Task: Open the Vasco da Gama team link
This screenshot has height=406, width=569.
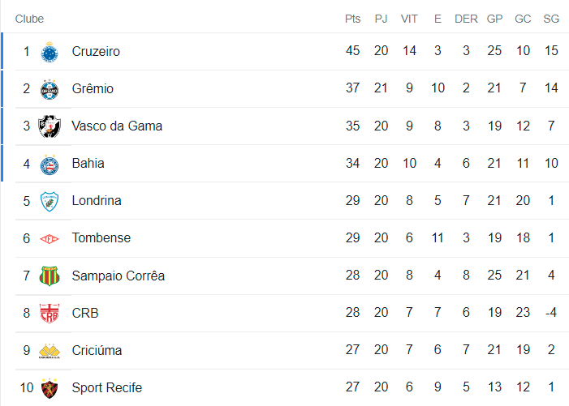Action: [x=117, y=126]
